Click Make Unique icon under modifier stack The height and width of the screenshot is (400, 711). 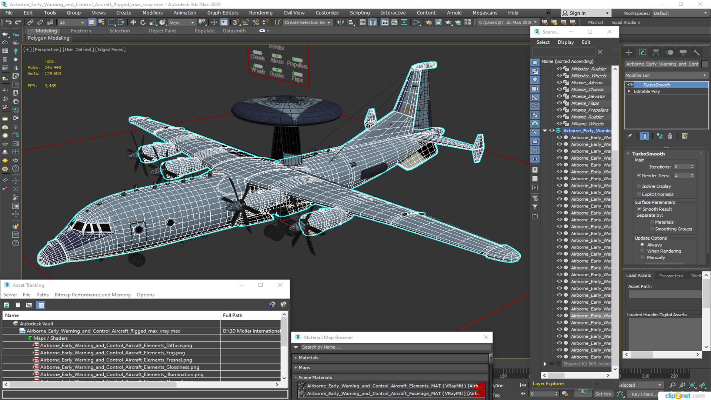tap(660, 136)
